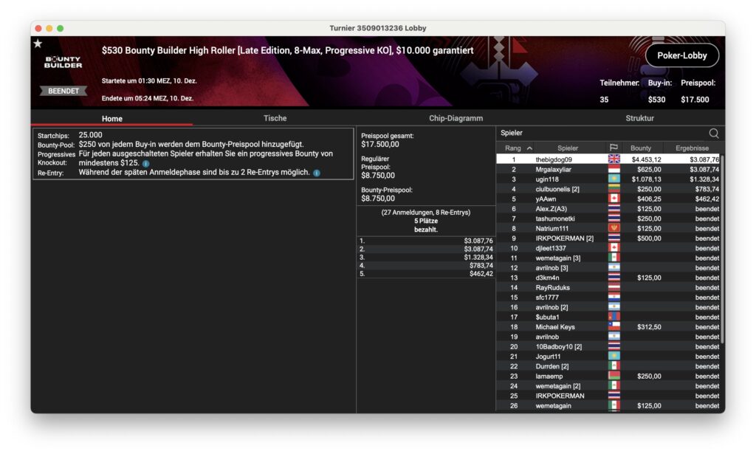Image resolution: width=756 pixels, height=454 pixels.
Task: Click Natrium111's country flag
Action: coord(614,228)
